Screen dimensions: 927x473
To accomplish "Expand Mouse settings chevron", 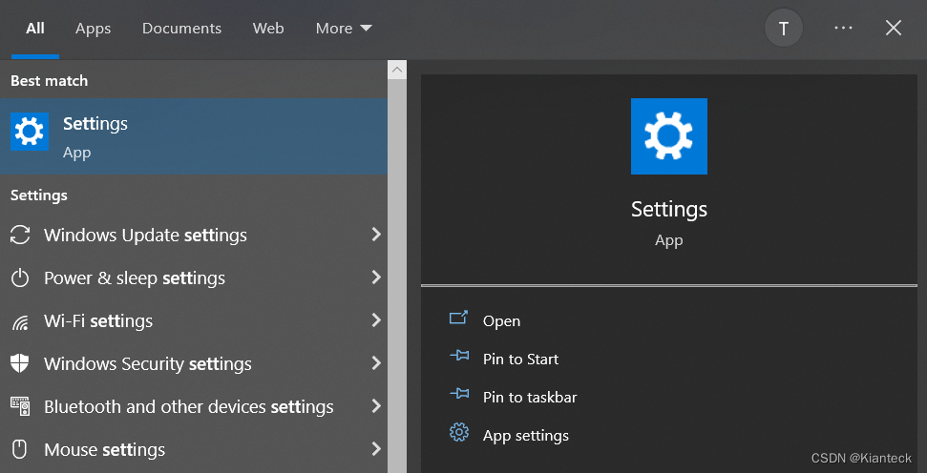I will 376,449.
